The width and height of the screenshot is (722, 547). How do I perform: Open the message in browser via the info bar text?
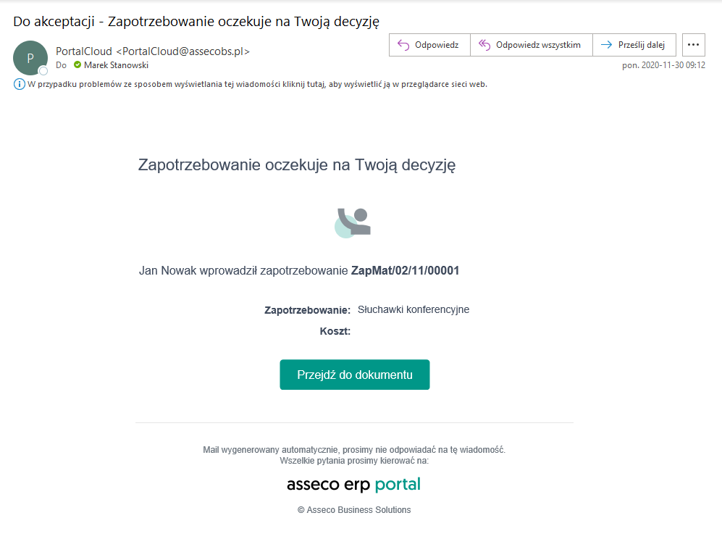[257, 84]
